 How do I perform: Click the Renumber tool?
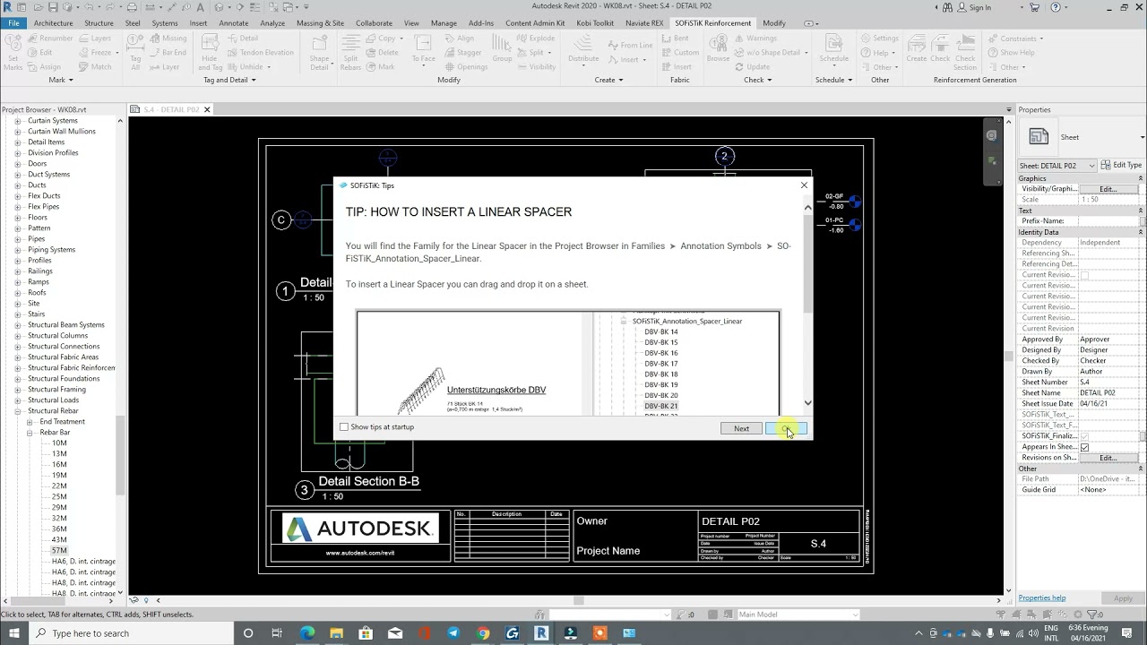[50, 39]
